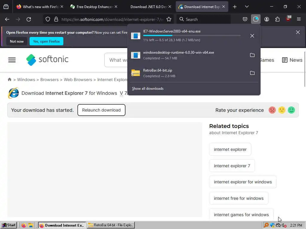The image size is (306, 229).
Task: Go back to previous page
Action: 7,19
